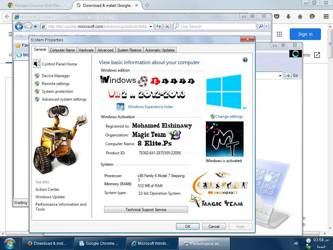
Task: Open Performance Information and Tools link
Action: click(x=61, y=207)
